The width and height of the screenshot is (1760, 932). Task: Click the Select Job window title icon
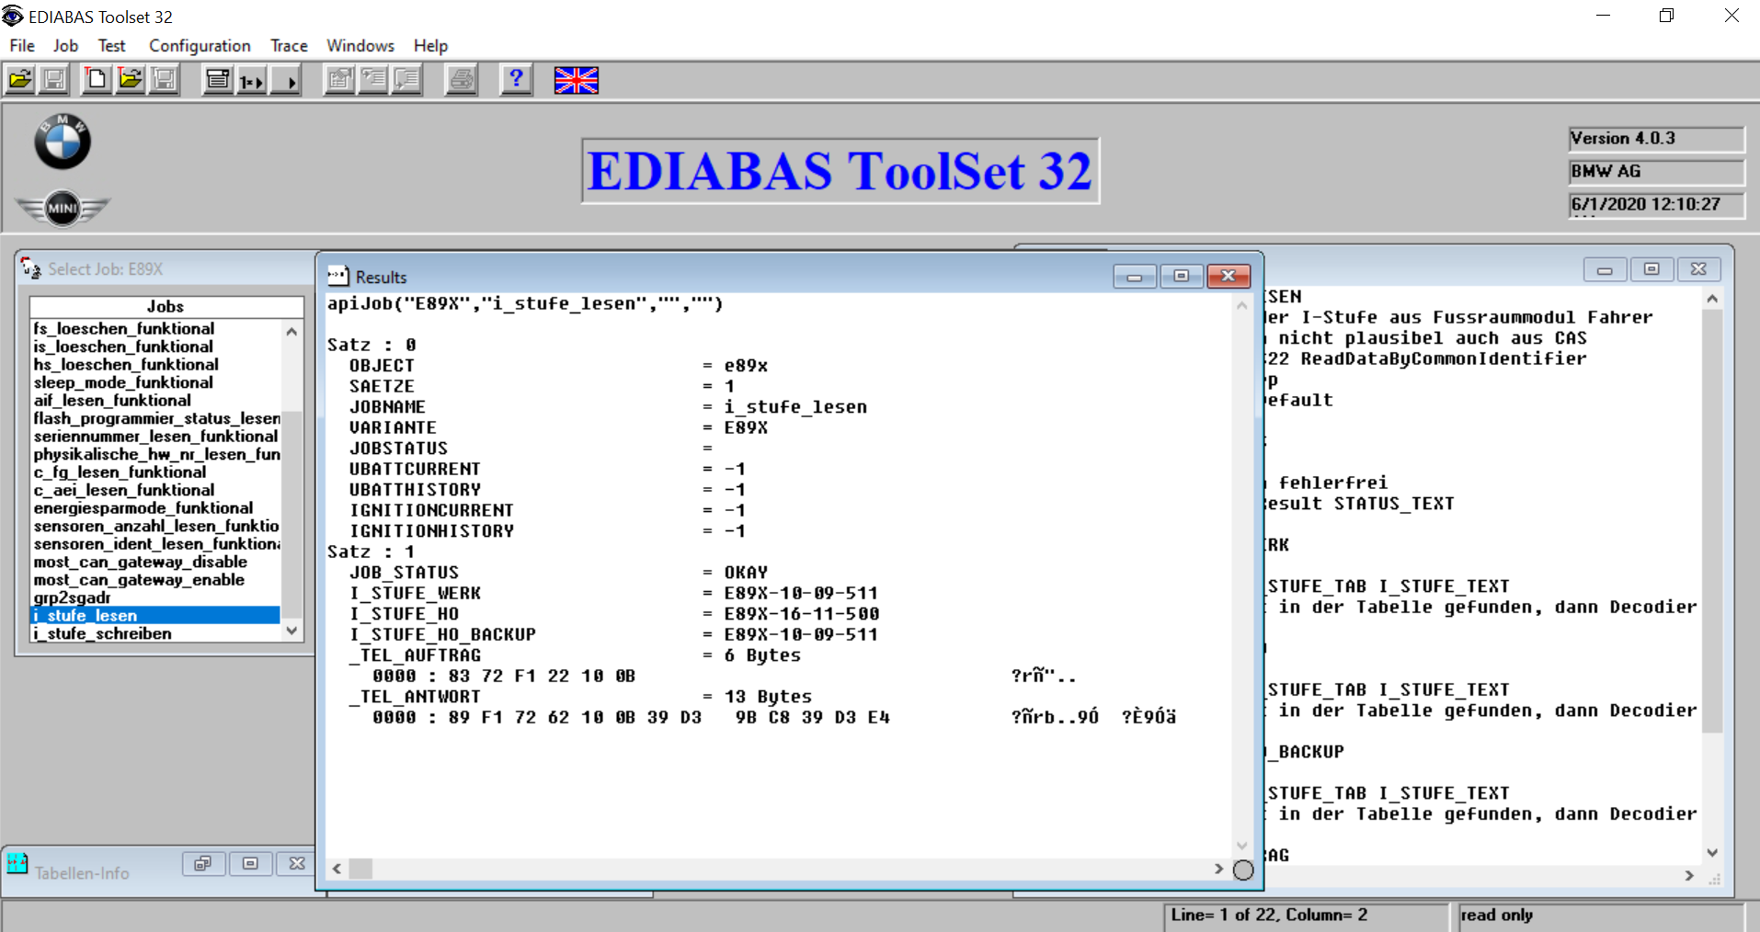[x=31, y=268]
